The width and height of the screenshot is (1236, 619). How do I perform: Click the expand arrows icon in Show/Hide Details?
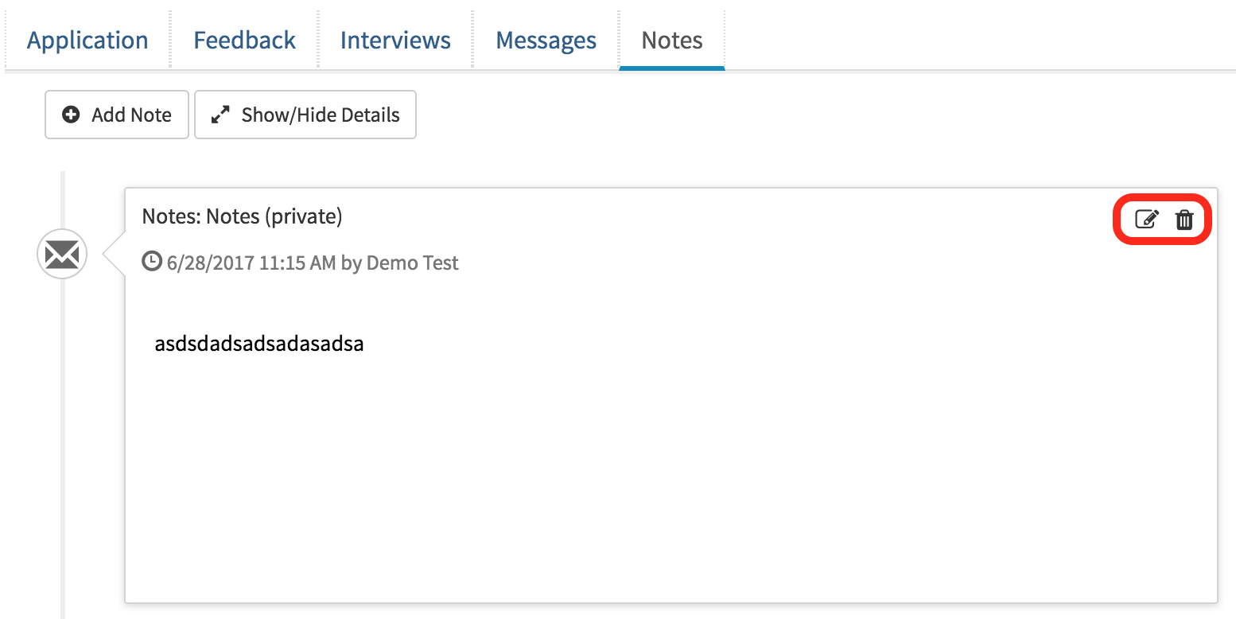[x=220, y=115]
